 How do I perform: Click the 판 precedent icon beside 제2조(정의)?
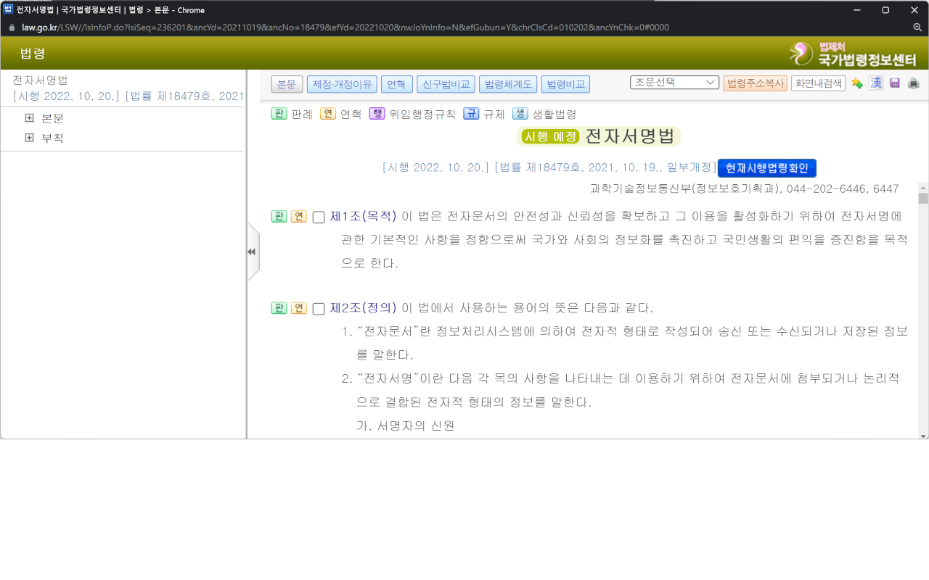coord(279,308)
